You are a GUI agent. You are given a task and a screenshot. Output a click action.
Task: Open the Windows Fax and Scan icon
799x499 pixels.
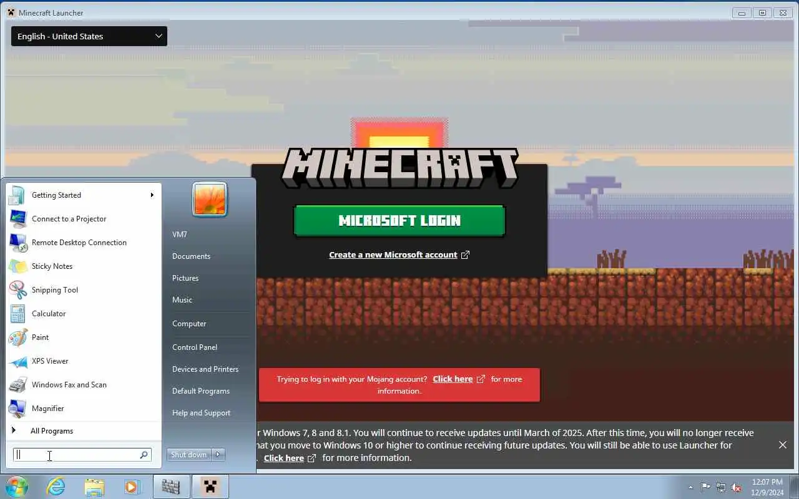click(17, 385)
